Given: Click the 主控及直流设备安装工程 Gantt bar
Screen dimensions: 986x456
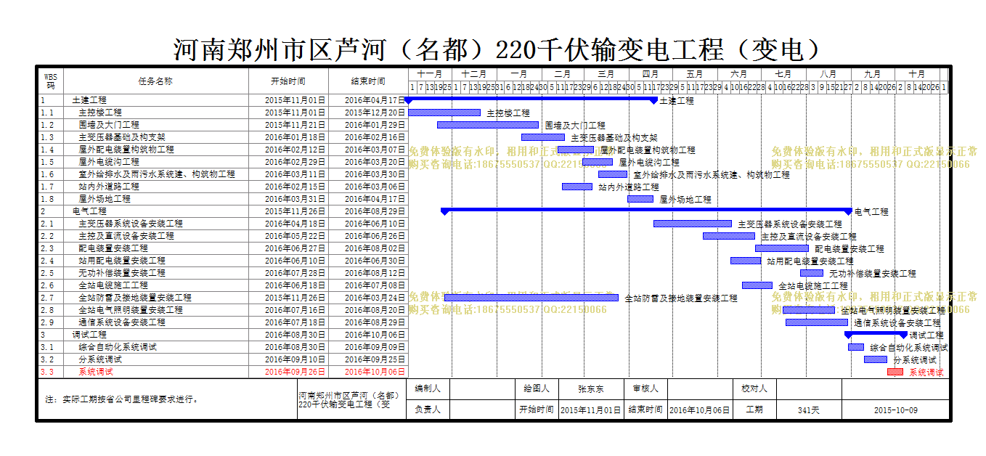Looking at the screenshot, I should 729,236.
